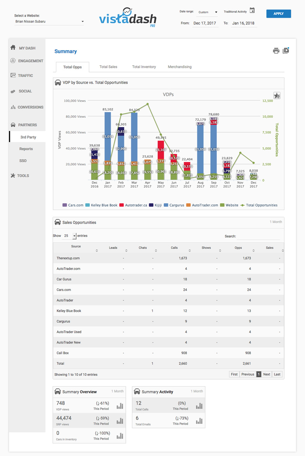Open the bar chart icon for Cars in inventory
This screenshot has height=456, width=305.
click(120, 436)
